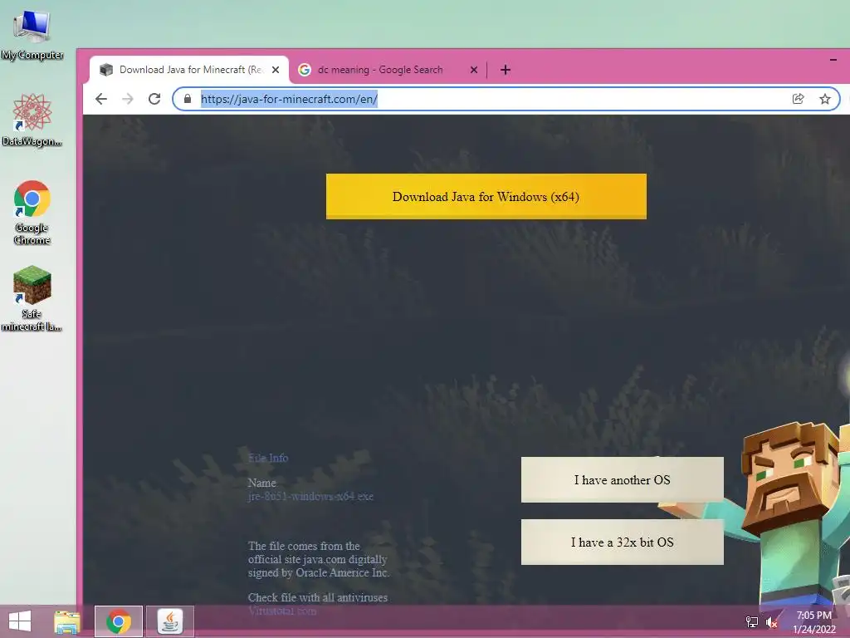The width and height of the screenshot is (850, 638).
Task: Open the taskbar clock and date
Action: pyautogui.click(x=814, y=621)
